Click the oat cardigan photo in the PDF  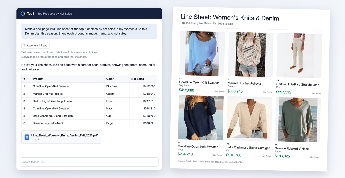(x=249, y=119)
